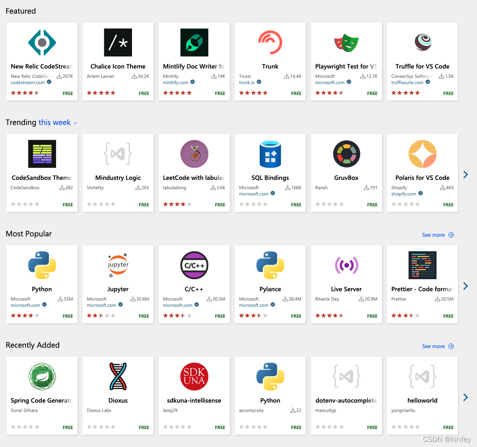Screen dimensions: 477x447
Task: Click the CodeSandbox Theme icon
Action: pos(42,154)
